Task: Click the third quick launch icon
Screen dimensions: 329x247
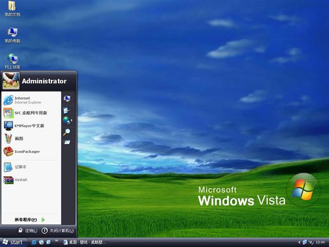Action: click(x=48, y=242)
